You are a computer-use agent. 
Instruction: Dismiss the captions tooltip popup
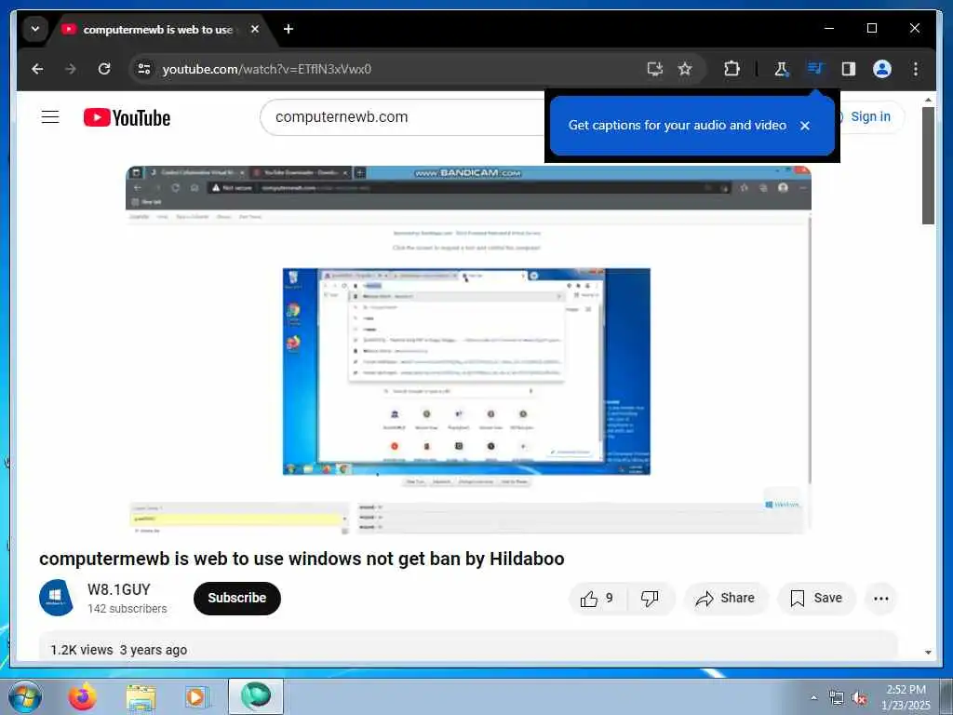click(x=805, y=126)
